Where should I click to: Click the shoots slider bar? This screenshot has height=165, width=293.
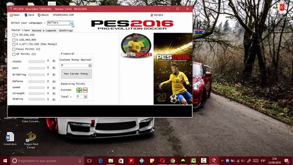pos(37,61)
